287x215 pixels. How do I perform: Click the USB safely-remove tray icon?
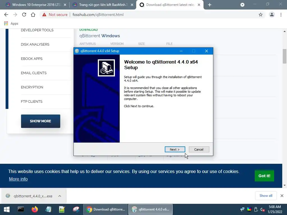(x=256, y=209)
